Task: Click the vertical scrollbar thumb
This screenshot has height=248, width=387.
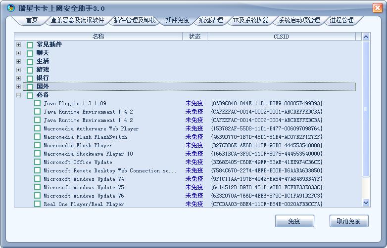Action: click(366, 109)
